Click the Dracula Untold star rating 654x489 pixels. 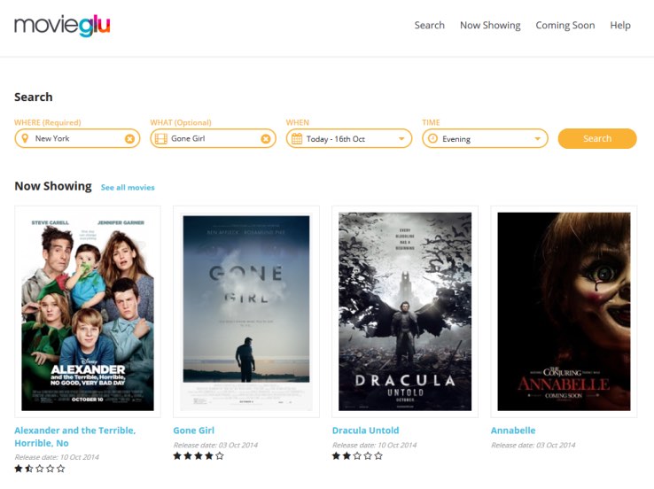click(x=357, y=456)
